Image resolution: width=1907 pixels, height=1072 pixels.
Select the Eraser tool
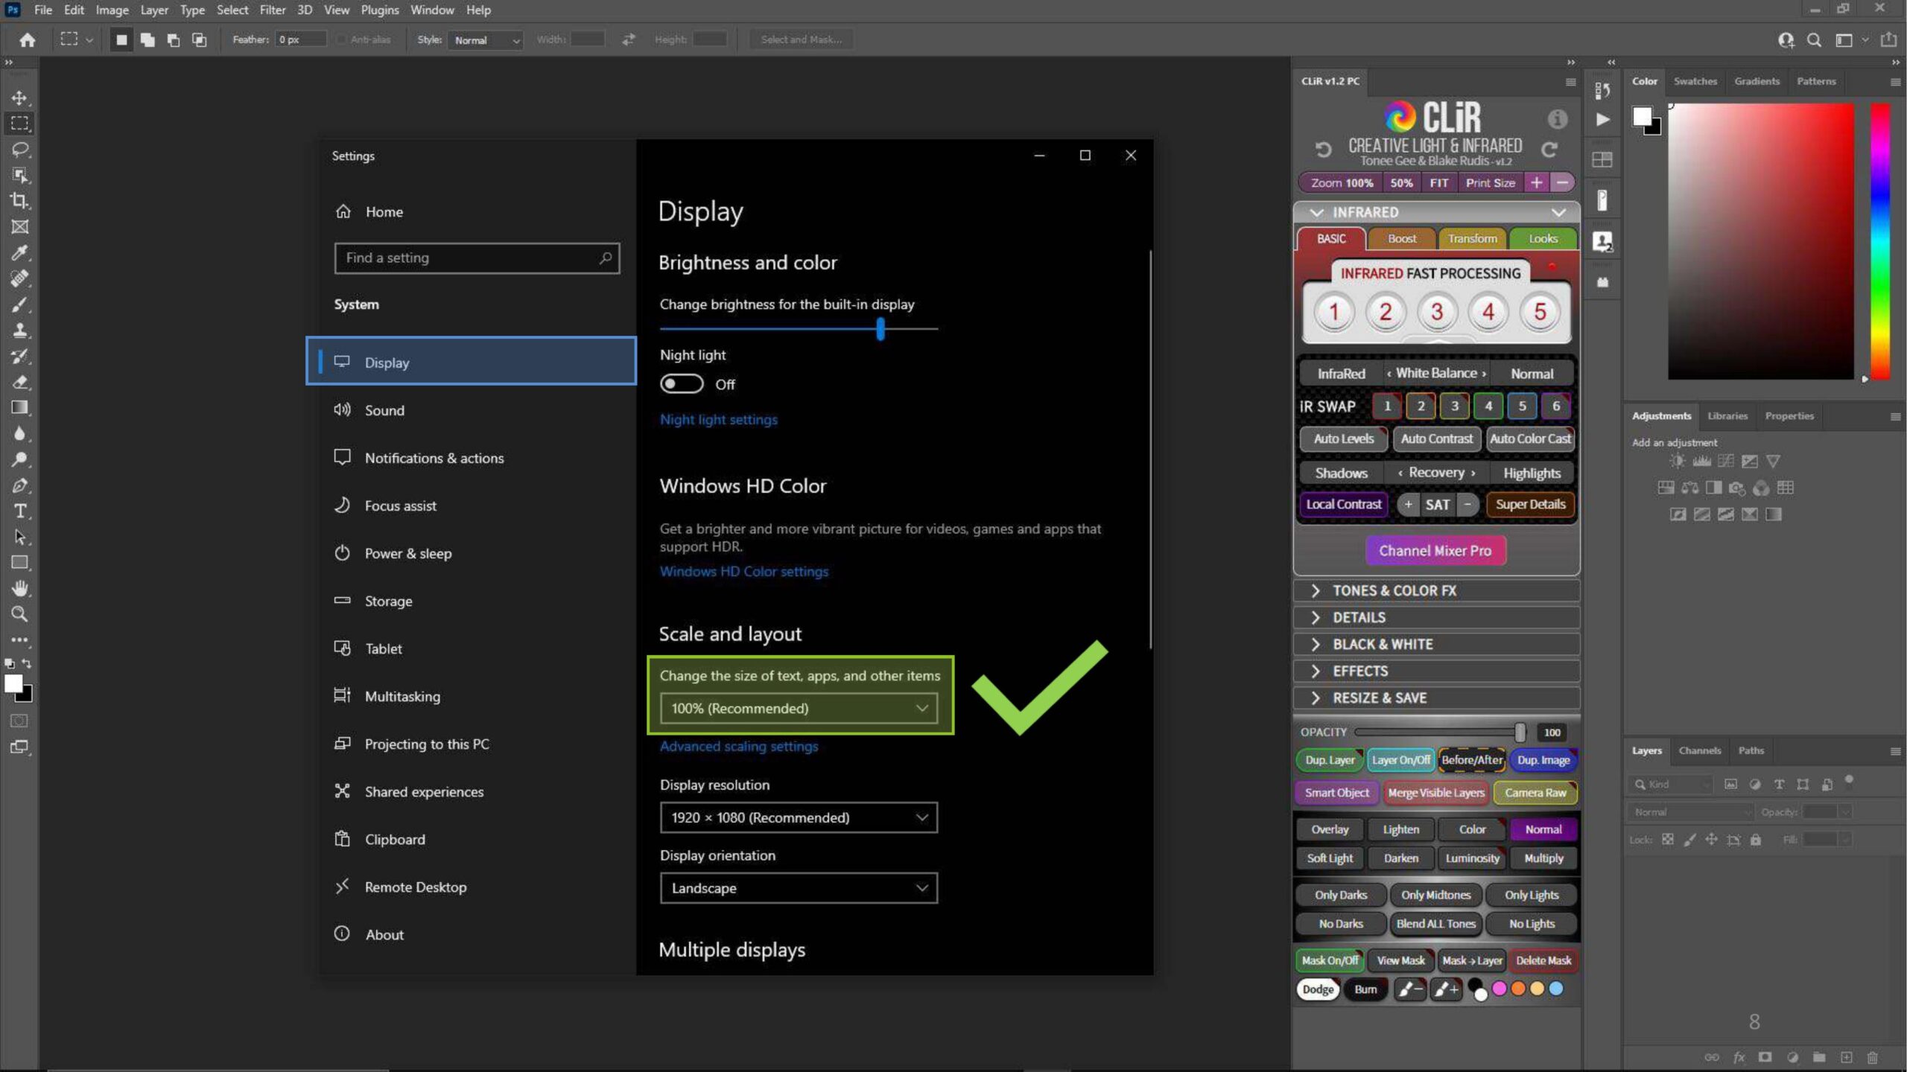[x=20, y=382]
